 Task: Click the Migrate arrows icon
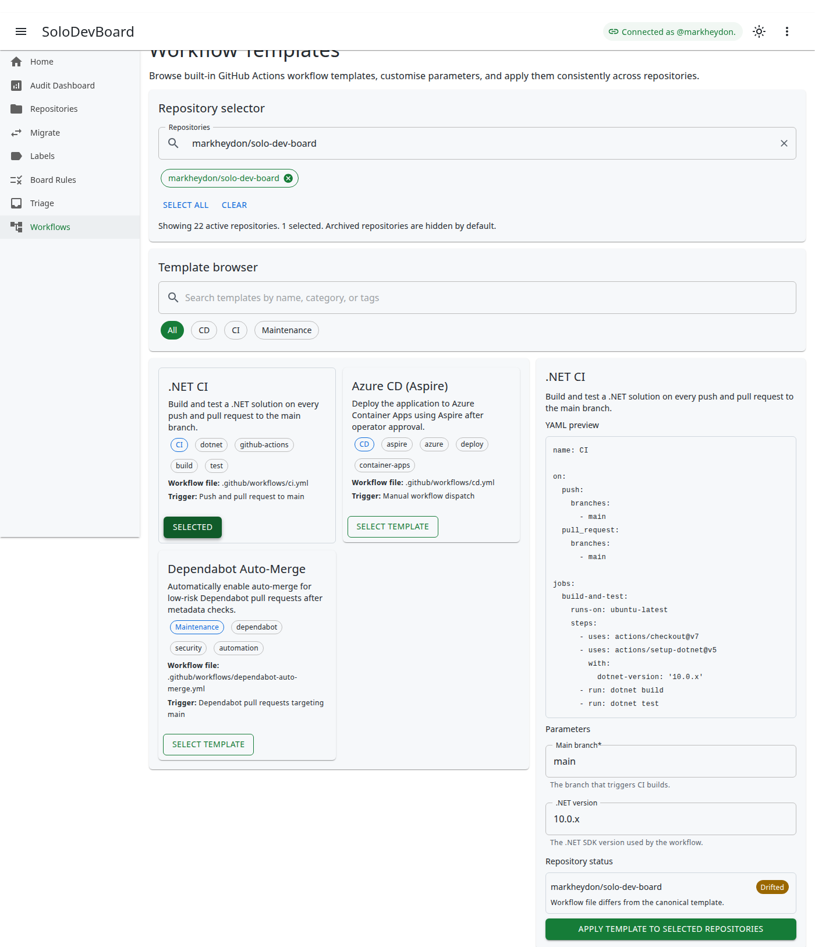pos(16,133)
